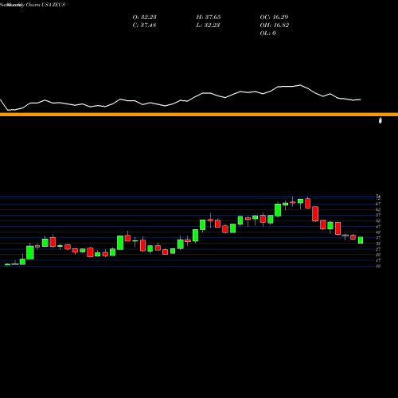Viewport: 398px width, 398px height.
Task: Click the 42 price axis label
Action: click(x=378, y=232)
